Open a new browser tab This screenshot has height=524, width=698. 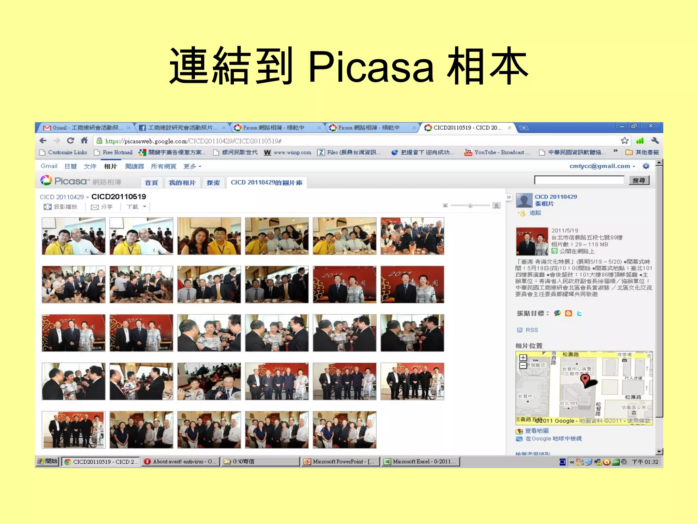(x=524, y=128)
